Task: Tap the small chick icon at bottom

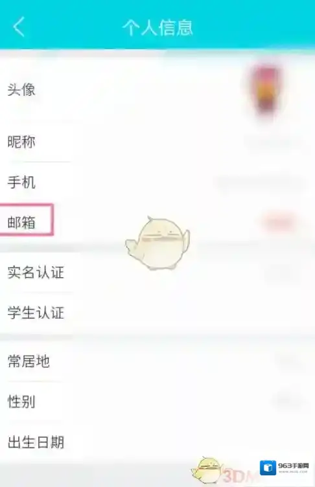Action: (x=207, y=470)
